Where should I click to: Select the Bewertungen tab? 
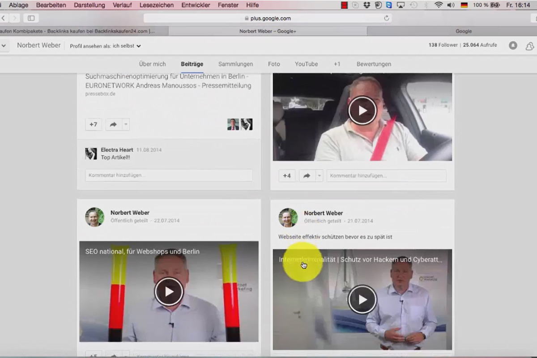pyautogui.click(x=374, y=64)
